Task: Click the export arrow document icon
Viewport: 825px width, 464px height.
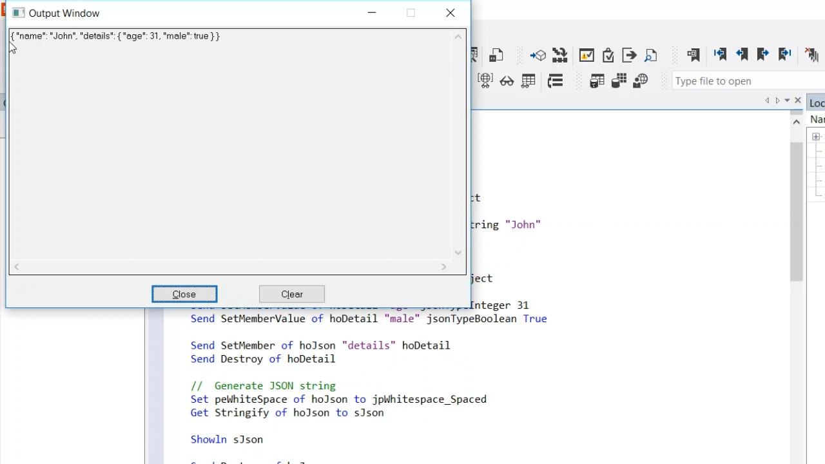Action: point(629,55)
